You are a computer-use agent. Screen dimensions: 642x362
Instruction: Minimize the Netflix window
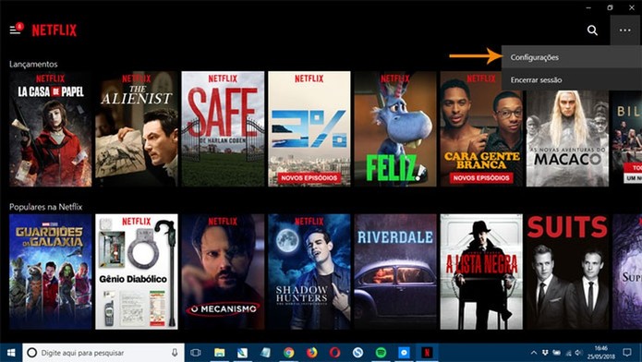coord(588,7)
